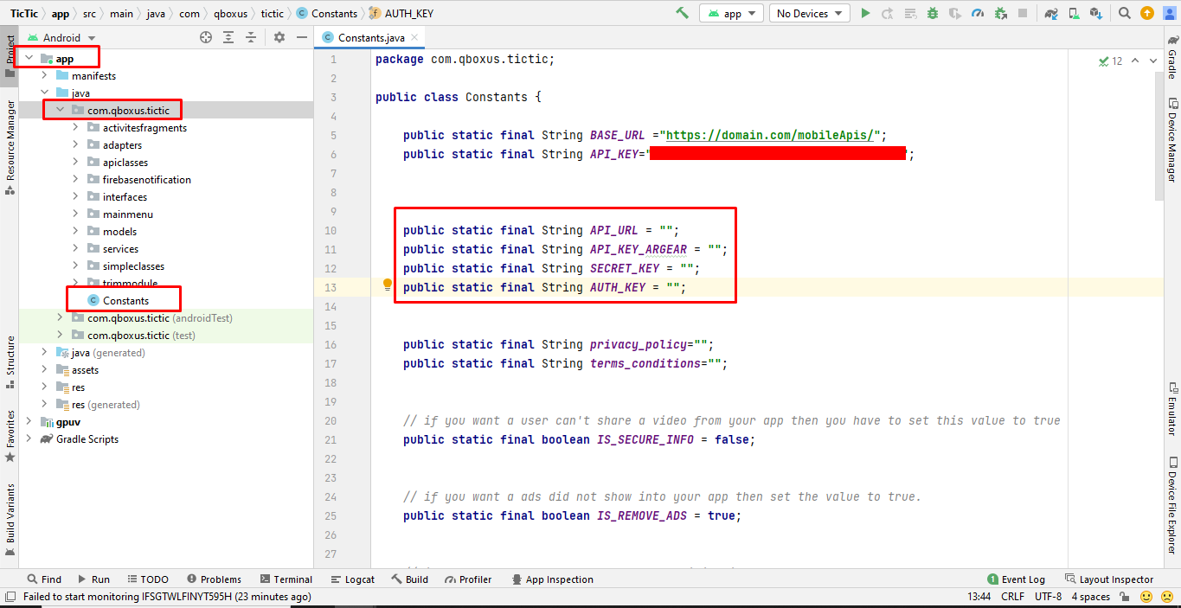Screen dimensions: 1181x608
Task: Close the Constants.java editor tab
Action: (414, 37)
